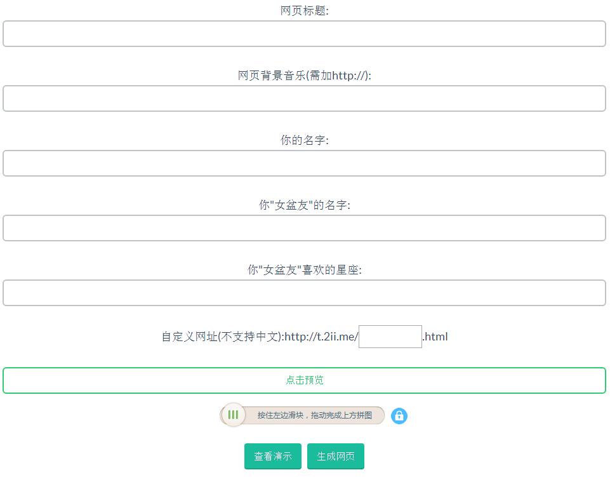Click the 网页标题 label text
Image resolution: width=610 pixels, height=477 pixels.
click(x=304, y=11)
